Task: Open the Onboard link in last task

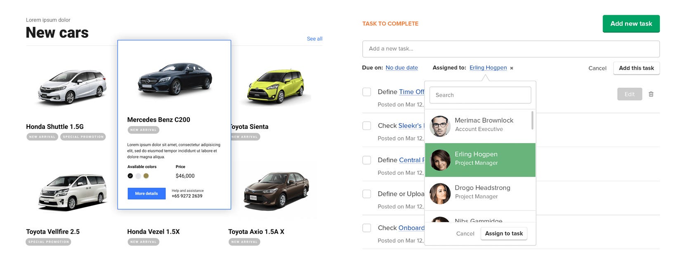Action: point(411,228)
